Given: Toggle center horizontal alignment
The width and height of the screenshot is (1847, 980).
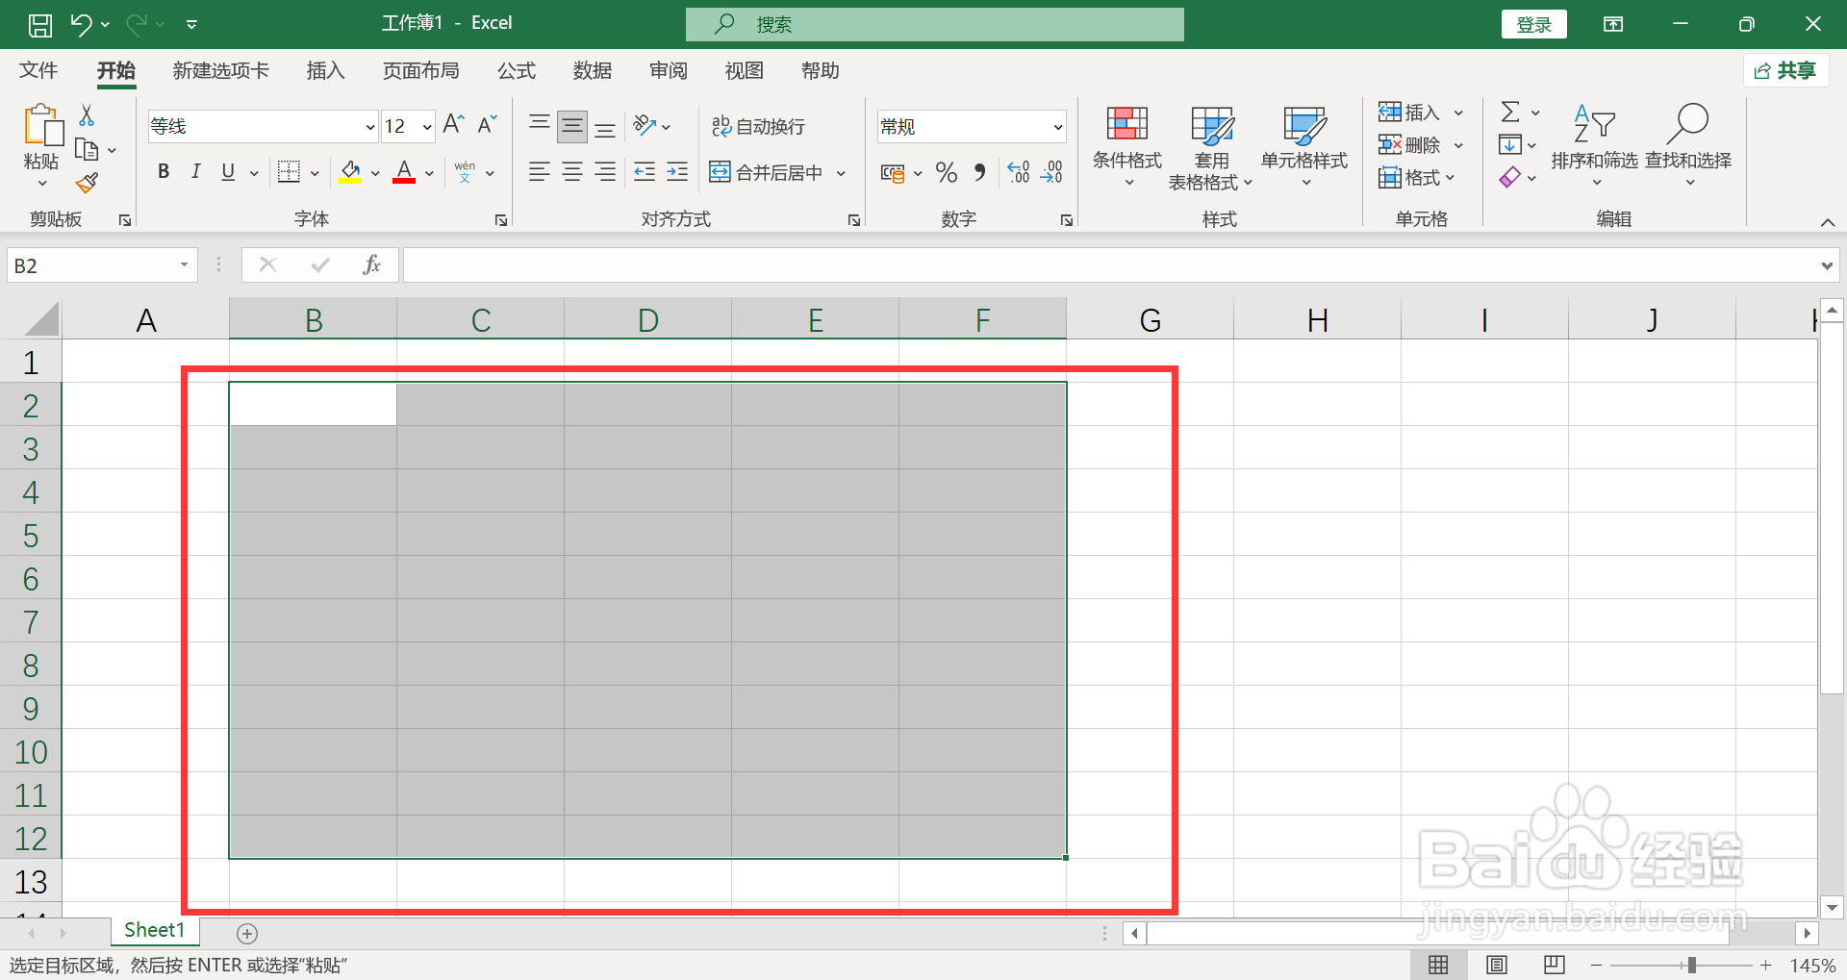Looking at the screenshot, I should pos(572,172).
